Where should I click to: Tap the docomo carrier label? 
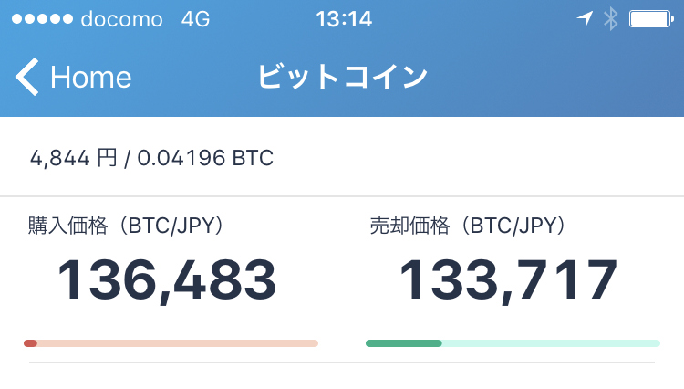[121, 20]
